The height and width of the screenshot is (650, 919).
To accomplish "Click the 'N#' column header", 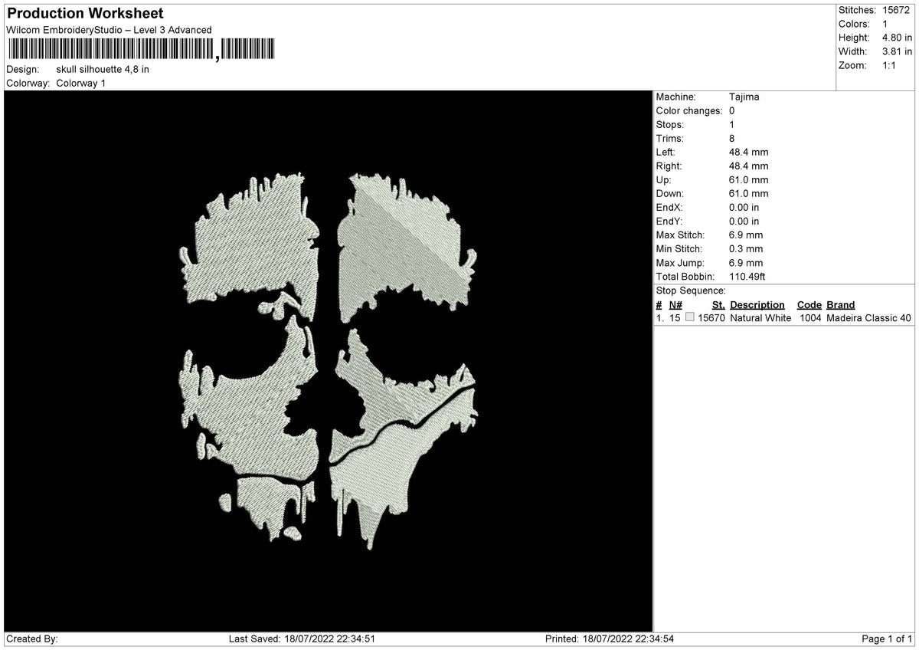I will [675, 304].
